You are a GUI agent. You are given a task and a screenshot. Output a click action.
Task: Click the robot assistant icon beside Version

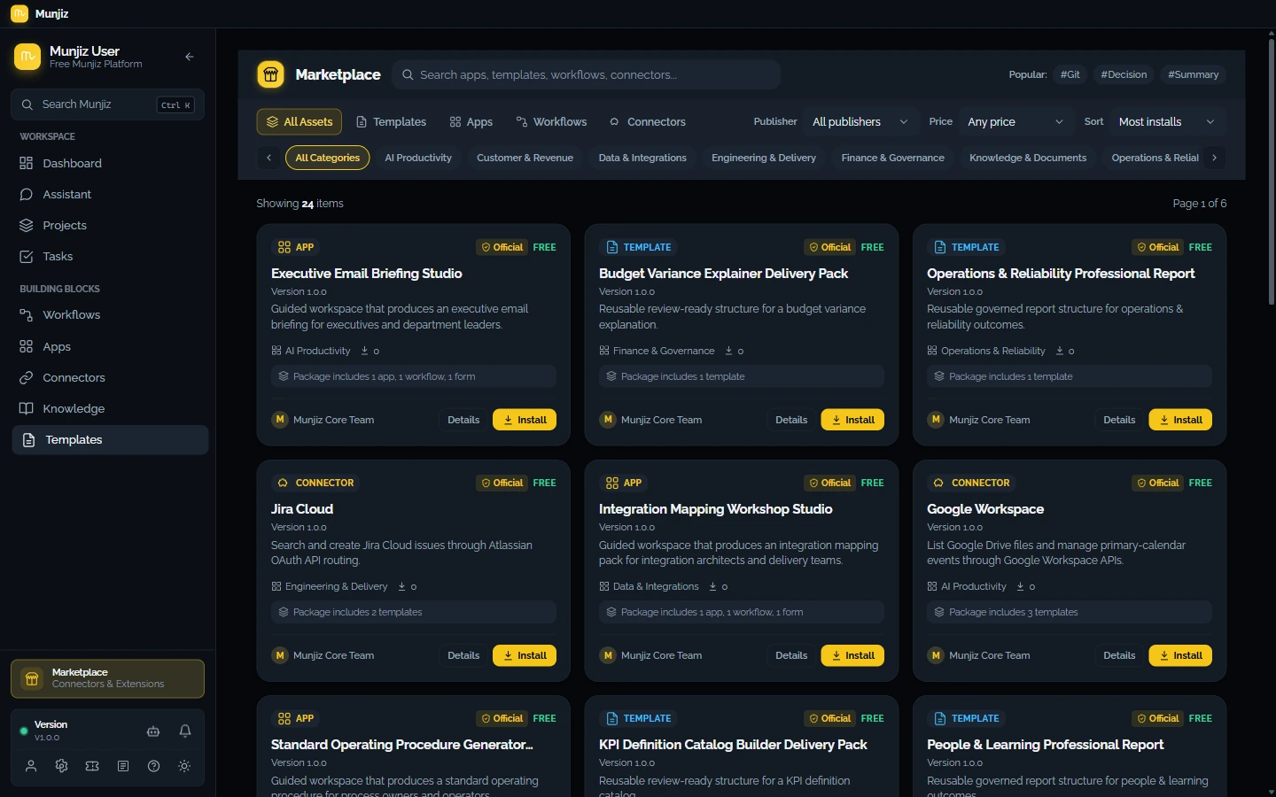(153, 731)
